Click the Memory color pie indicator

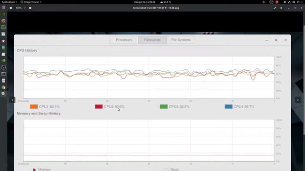(x=33, y=170)
